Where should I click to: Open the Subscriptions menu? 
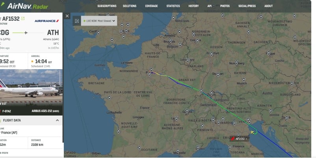tap(107, 6)
